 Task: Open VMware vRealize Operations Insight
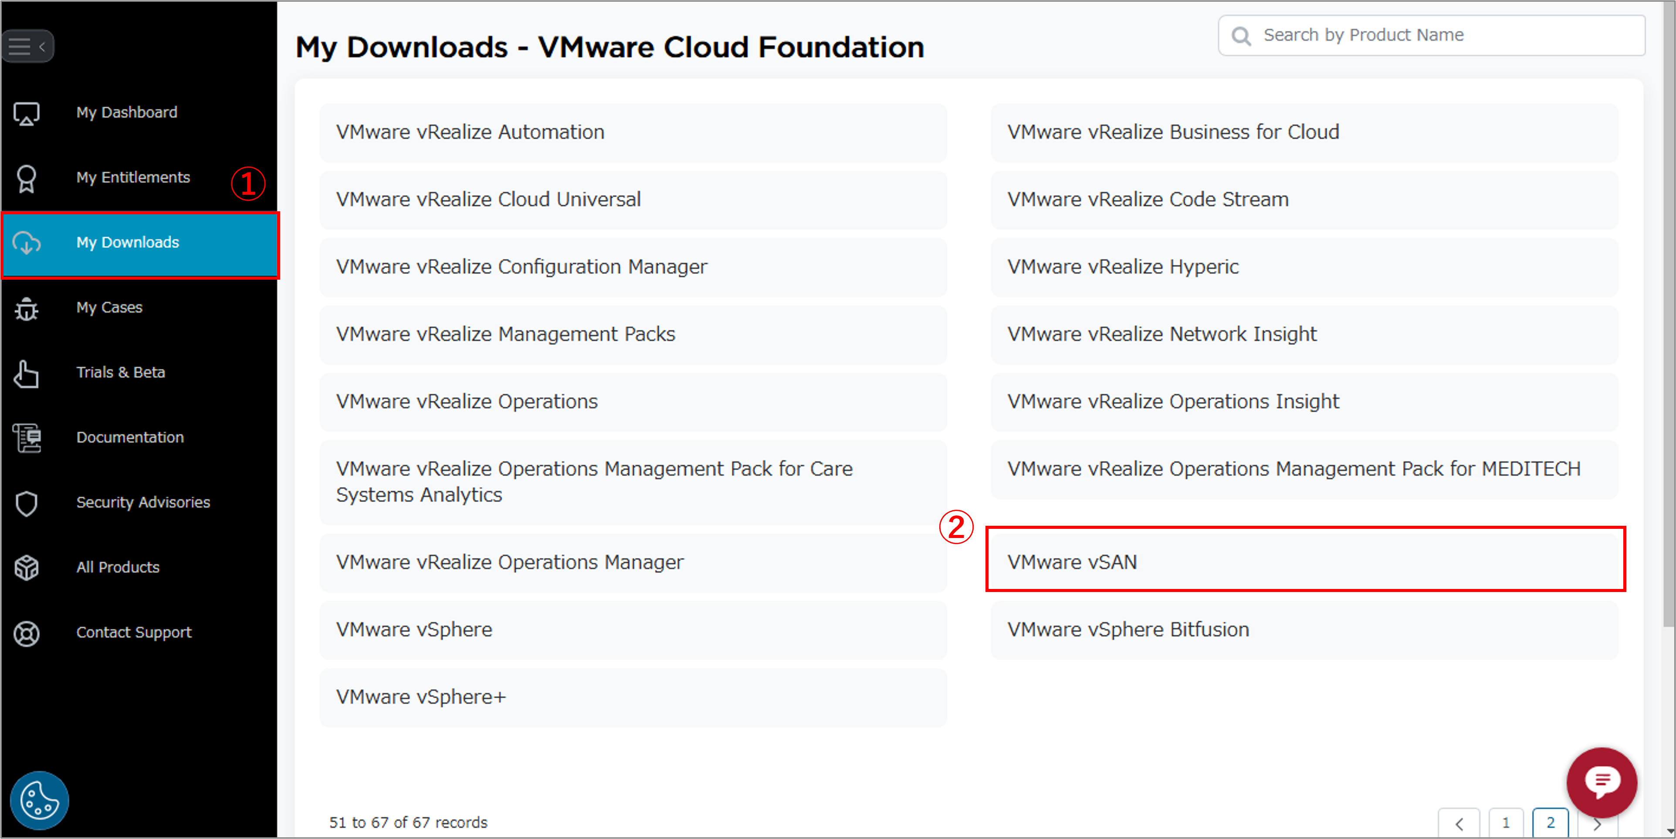pos(1304,402)
